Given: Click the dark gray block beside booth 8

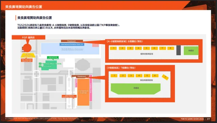Looking at the screenshot, I should (179, 50).
